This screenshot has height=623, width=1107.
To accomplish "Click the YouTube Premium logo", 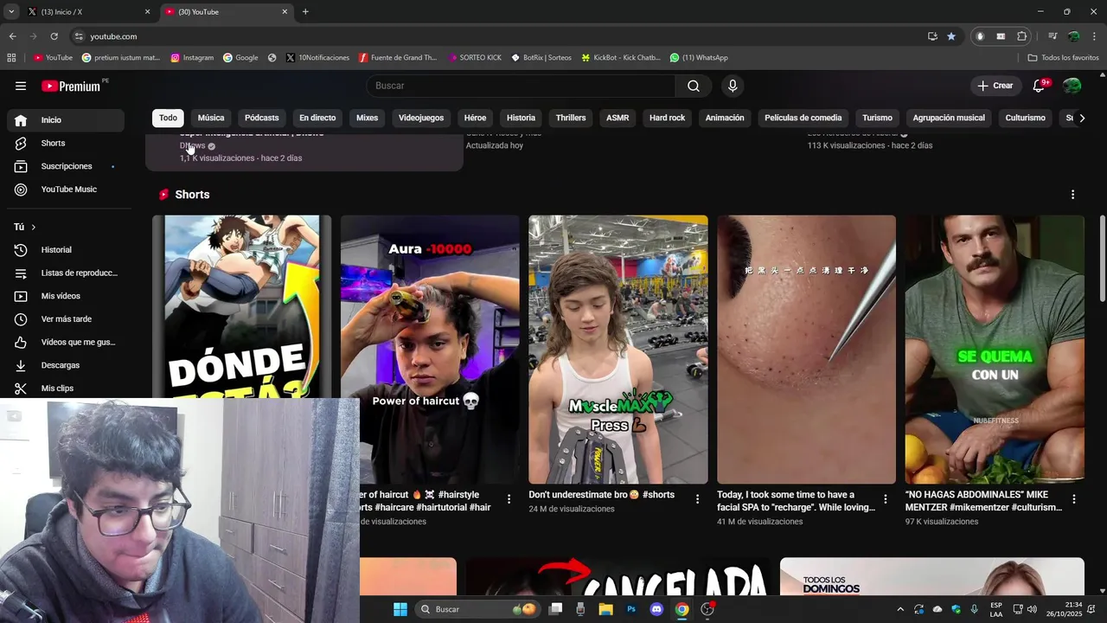I will point(71,86).
